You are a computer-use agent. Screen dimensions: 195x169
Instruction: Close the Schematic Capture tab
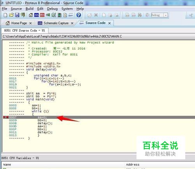click(x=72, y=23)
